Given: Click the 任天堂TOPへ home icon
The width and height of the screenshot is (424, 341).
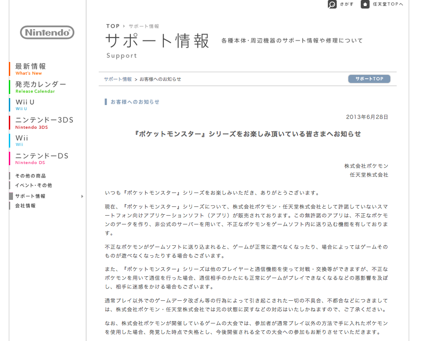Looking at the screenshot, I should click(365, 4).
